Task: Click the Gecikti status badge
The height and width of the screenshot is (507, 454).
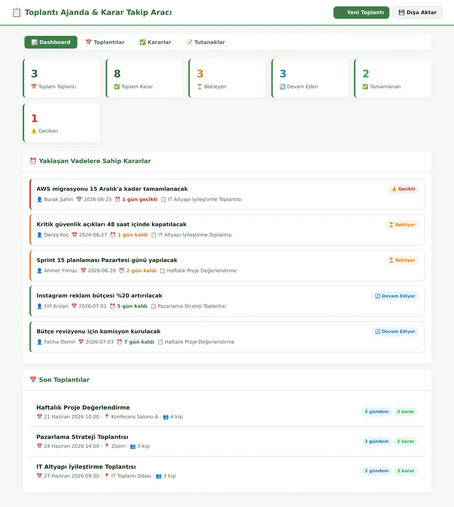Action: pos(403,189)
